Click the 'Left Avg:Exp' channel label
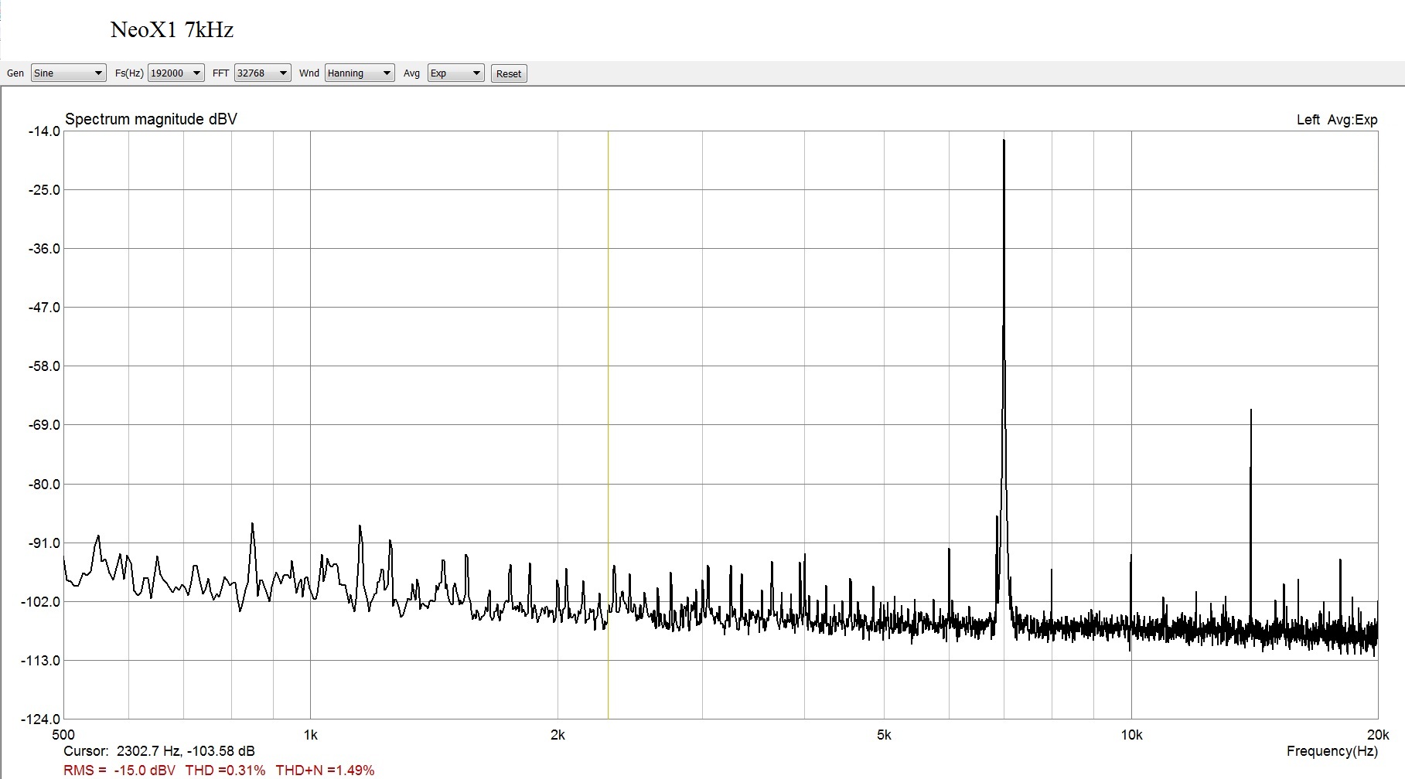The image size is (1405, 779). coord(1337,120)
